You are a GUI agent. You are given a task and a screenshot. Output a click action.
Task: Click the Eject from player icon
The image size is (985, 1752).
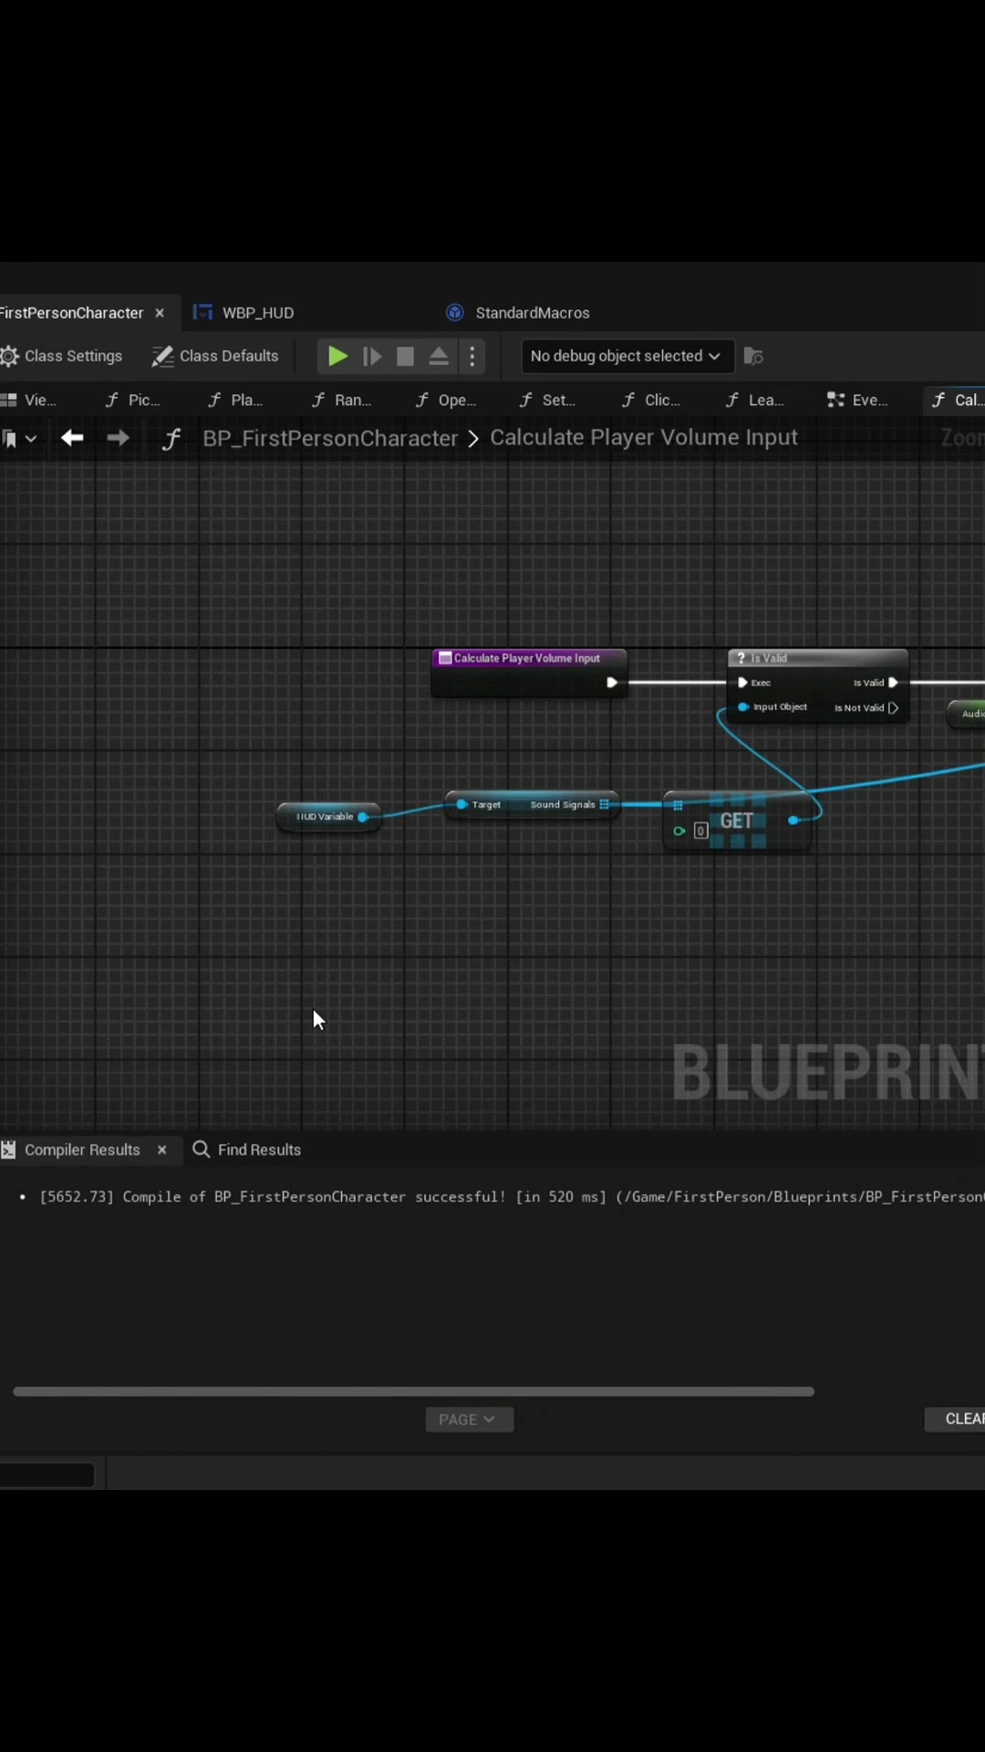coord(439,356)
